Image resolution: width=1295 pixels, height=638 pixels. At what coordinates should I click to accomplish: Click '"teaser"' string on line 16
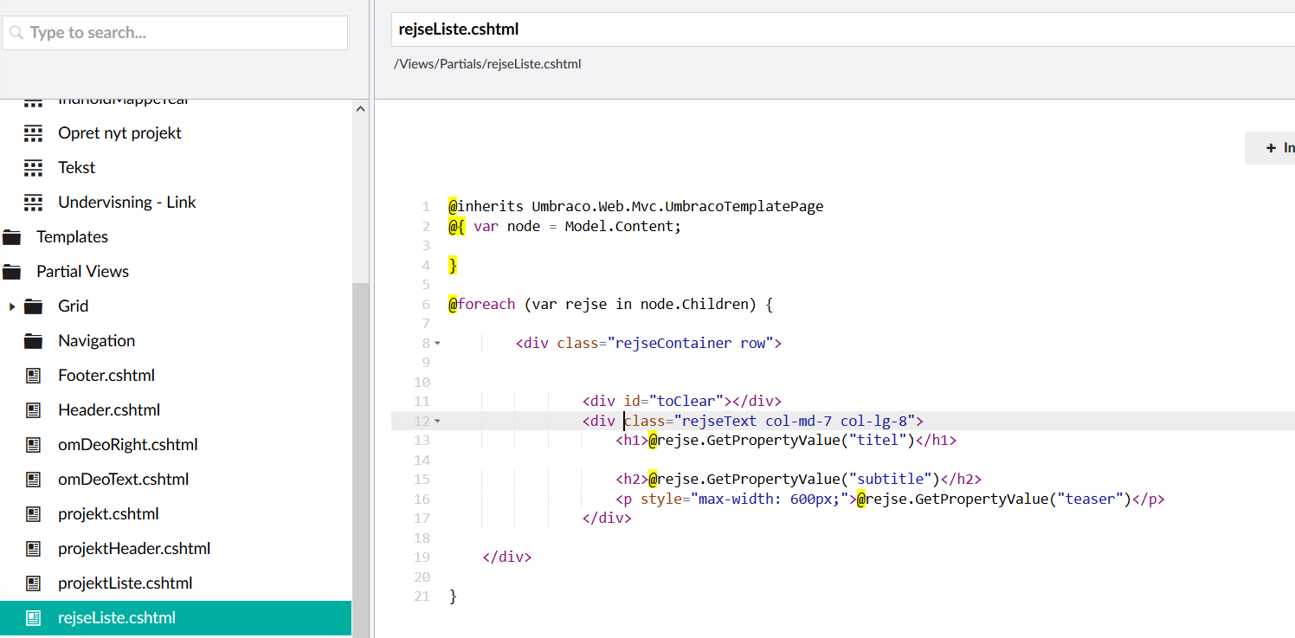[1091, 499]
